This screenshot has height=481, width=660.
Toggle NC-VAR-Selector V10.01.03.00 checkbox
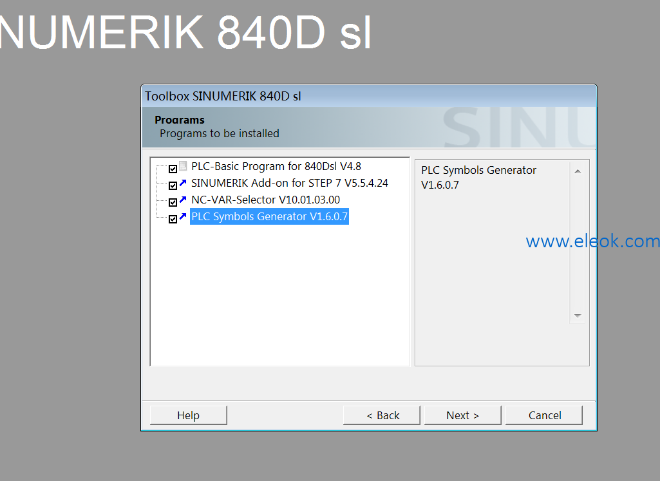173,202
